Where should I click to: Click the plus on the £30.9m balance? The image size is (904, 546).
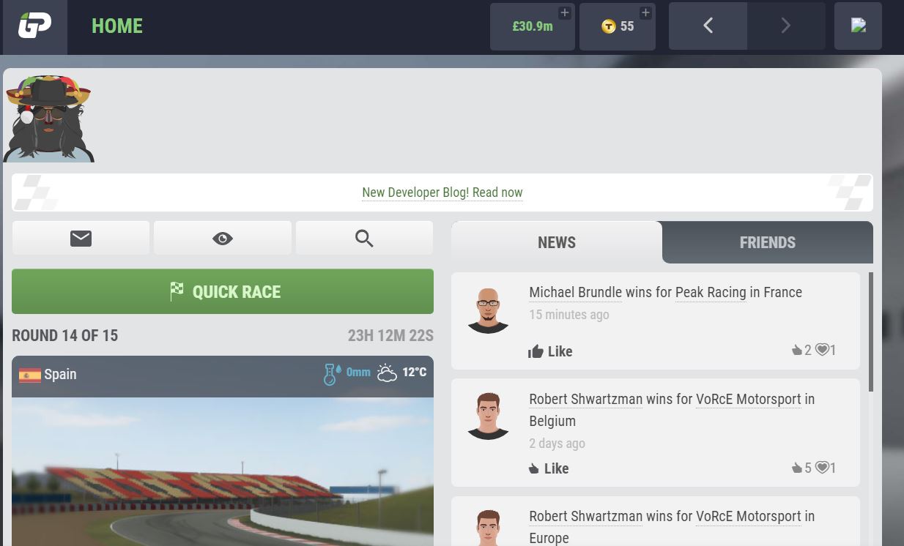(x=565, y=12)
